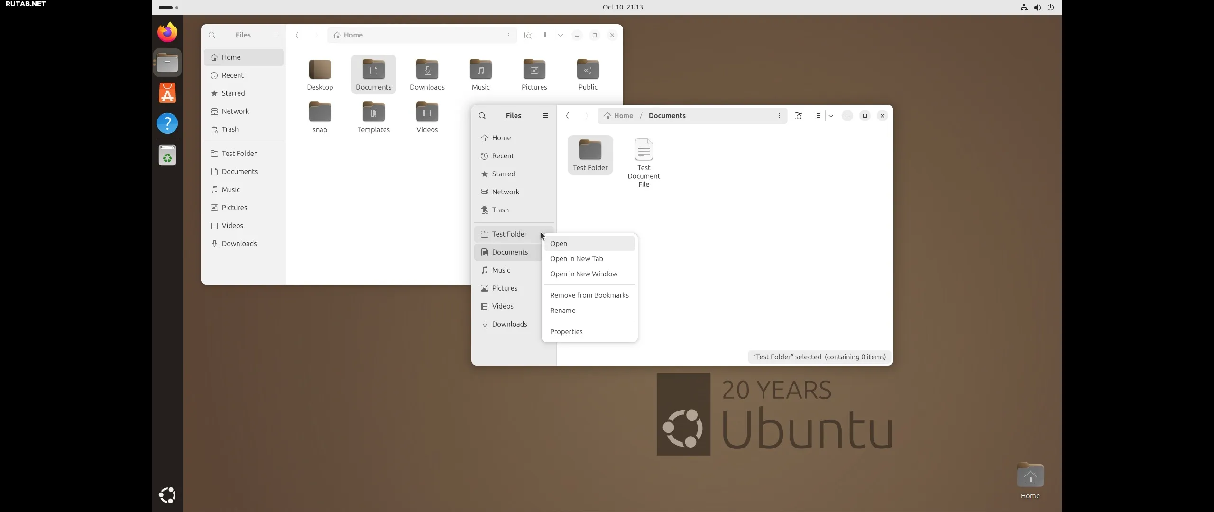Launch the Ubuntu App Center from the dock
This screenshot has width=1214, height=512.
(x=167, y=93)
